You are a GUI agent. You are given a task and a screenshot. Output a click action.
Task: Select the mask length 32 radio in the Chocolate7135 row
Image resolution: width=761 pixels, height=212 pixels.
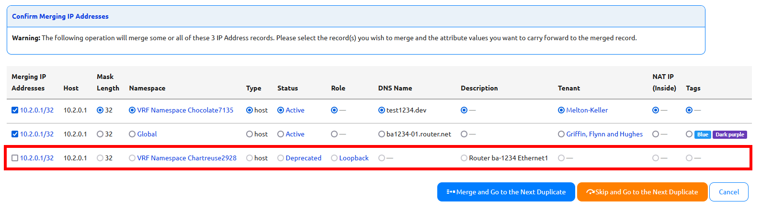[100, 110]
